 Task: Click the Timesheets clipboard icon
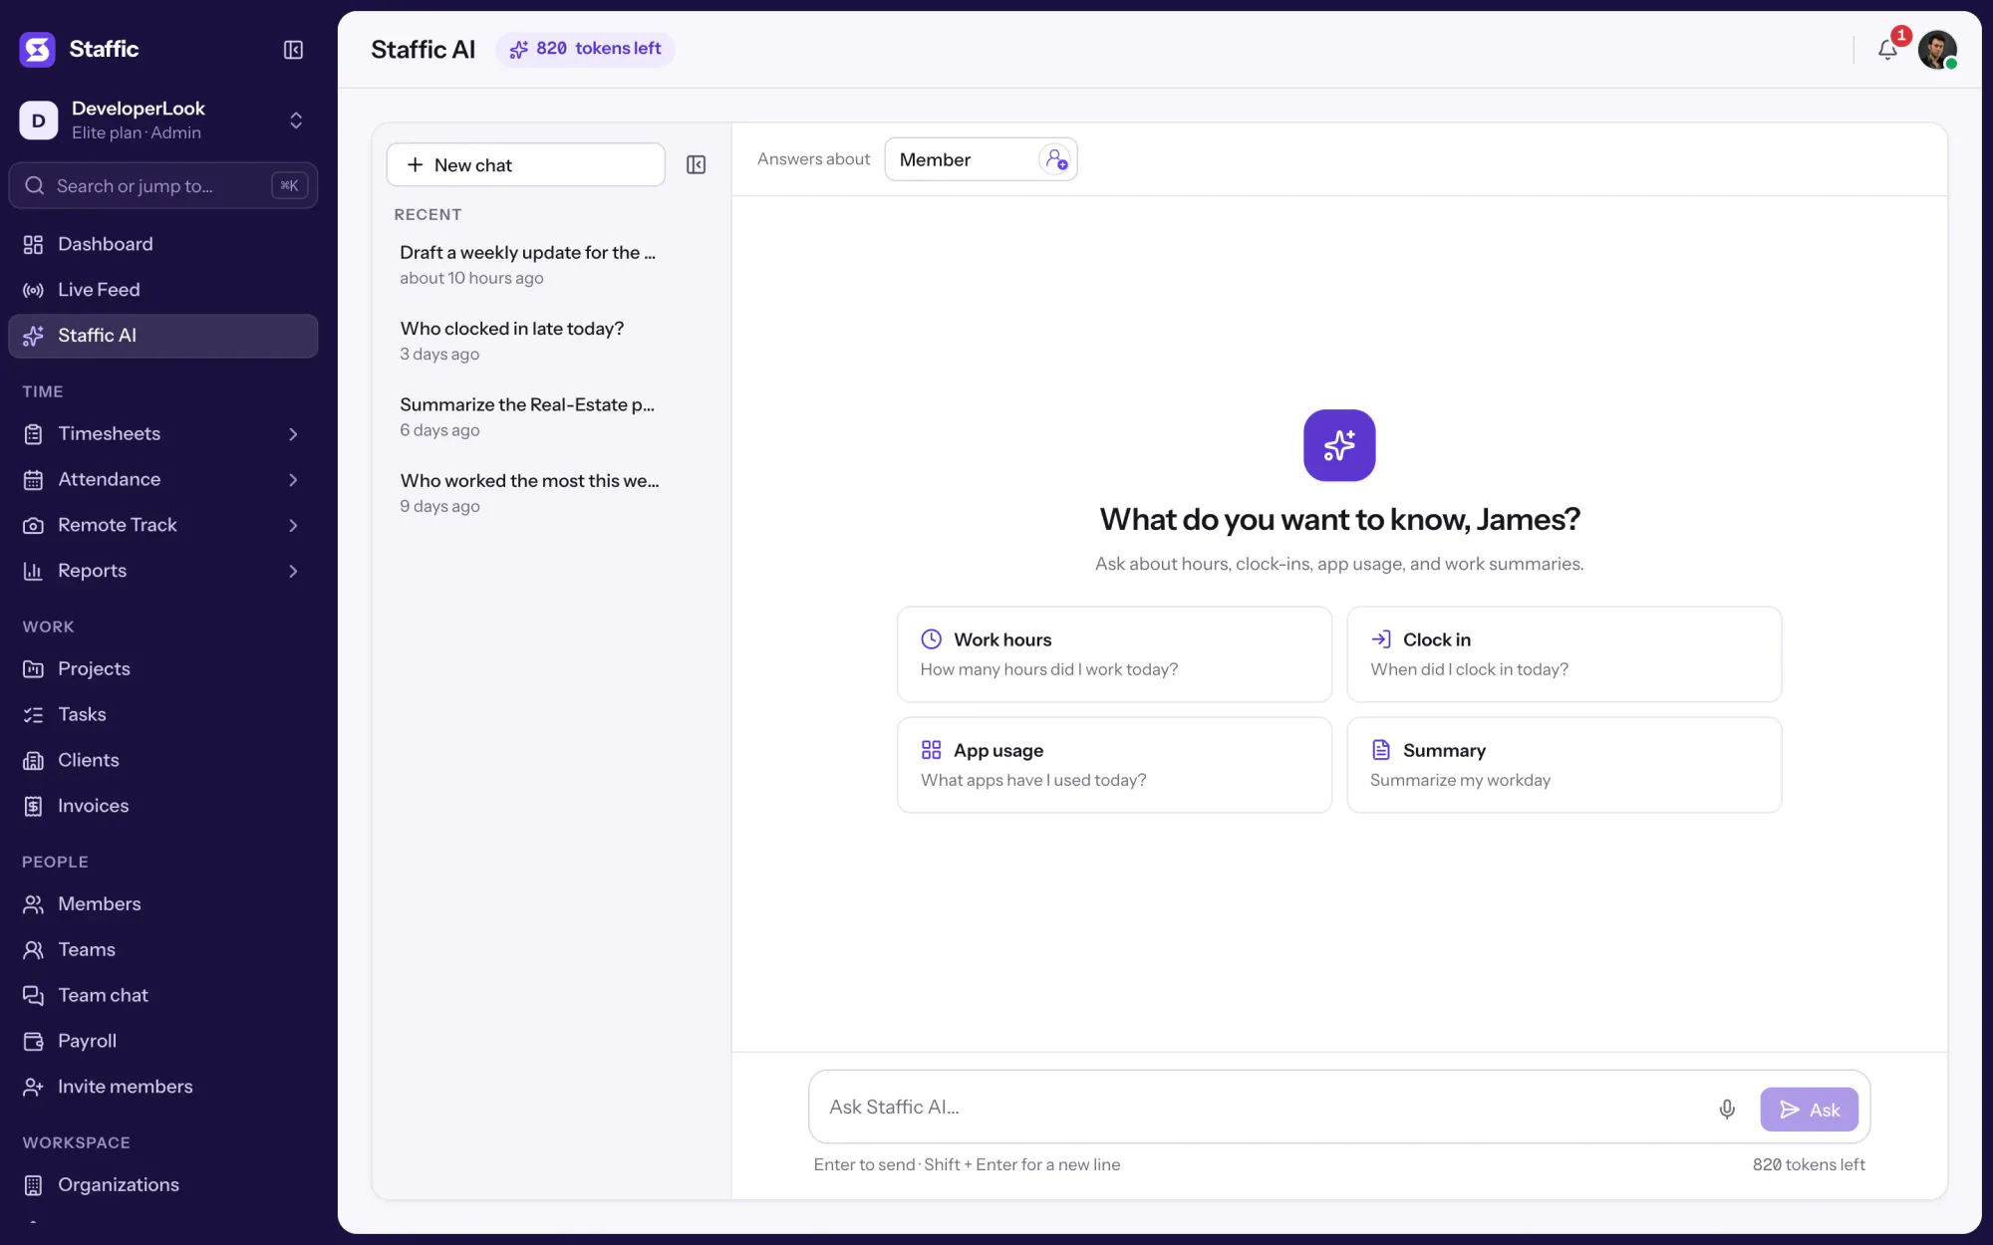click(33, 434)
